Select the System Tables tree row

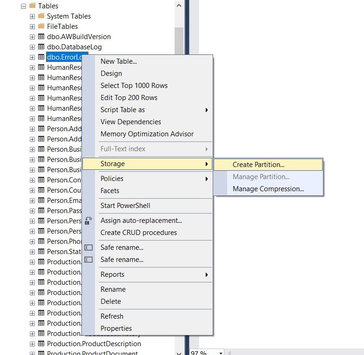[x=69, y=16]
